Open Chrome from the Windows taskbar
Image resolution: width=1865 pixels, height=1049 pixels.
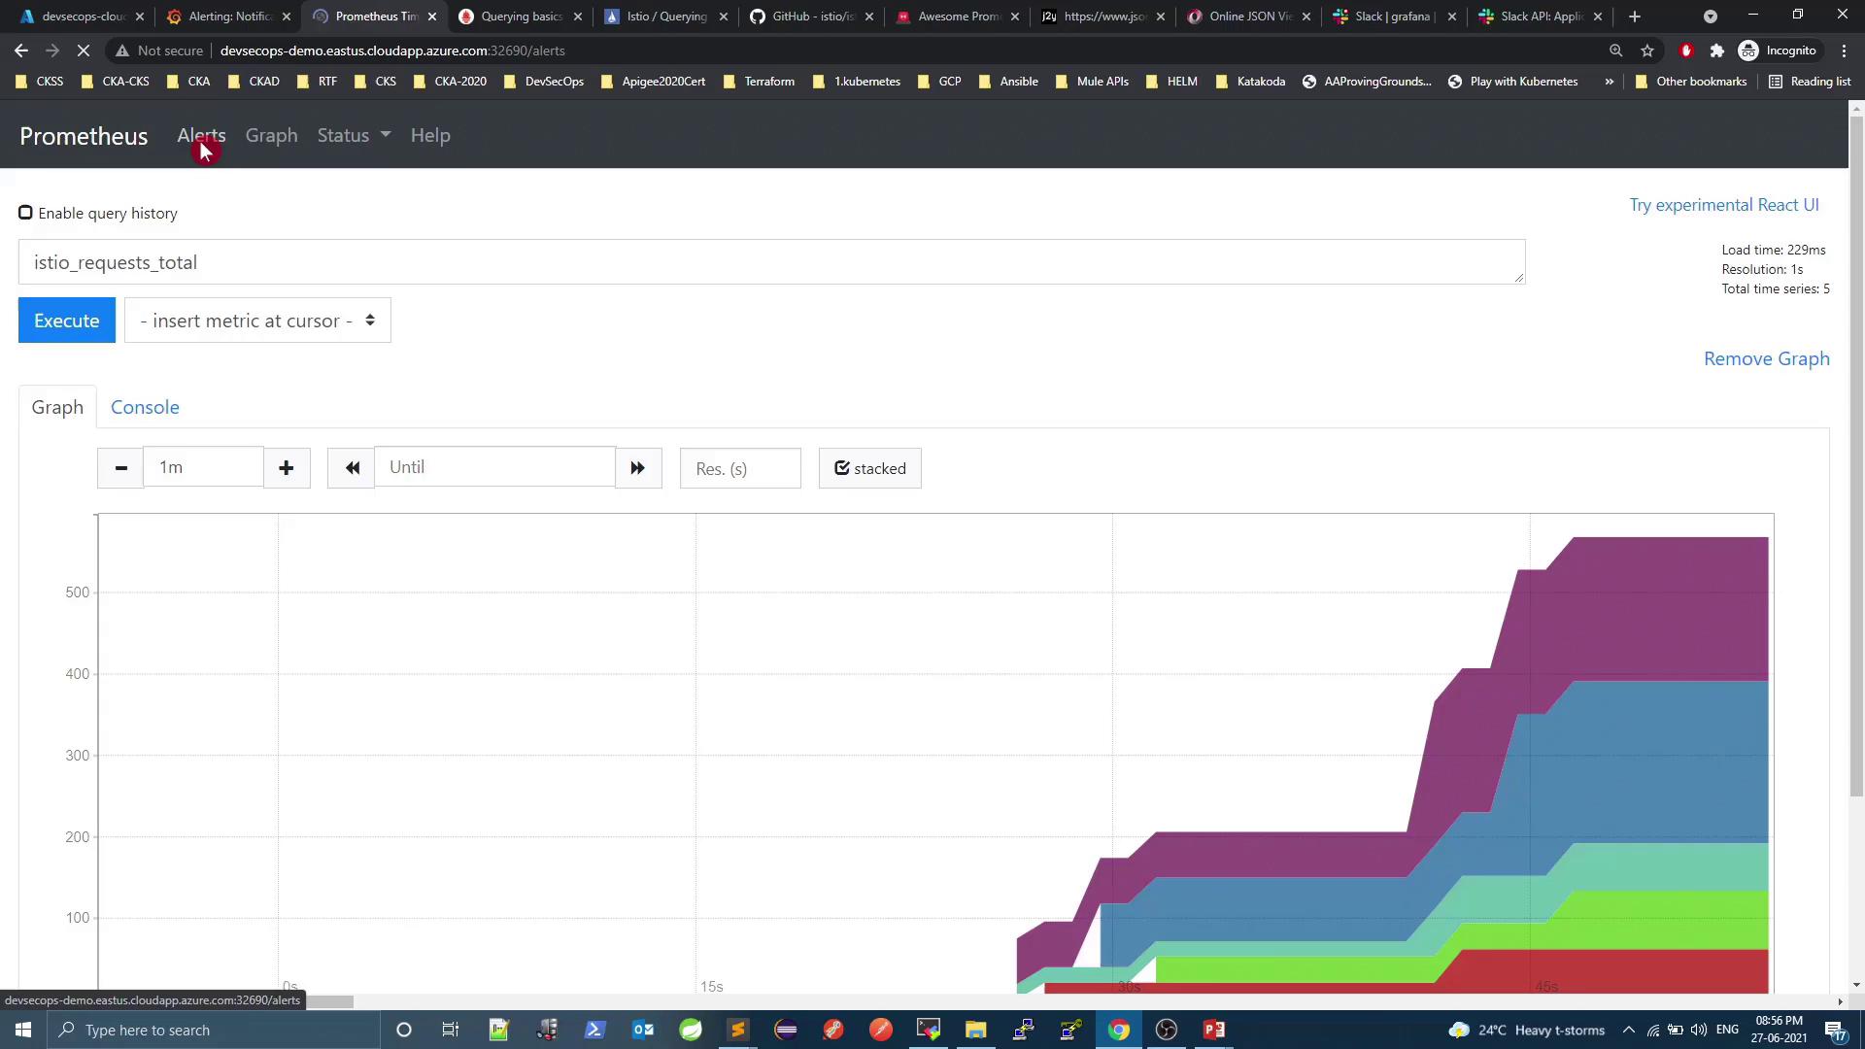point(1119,1030)
